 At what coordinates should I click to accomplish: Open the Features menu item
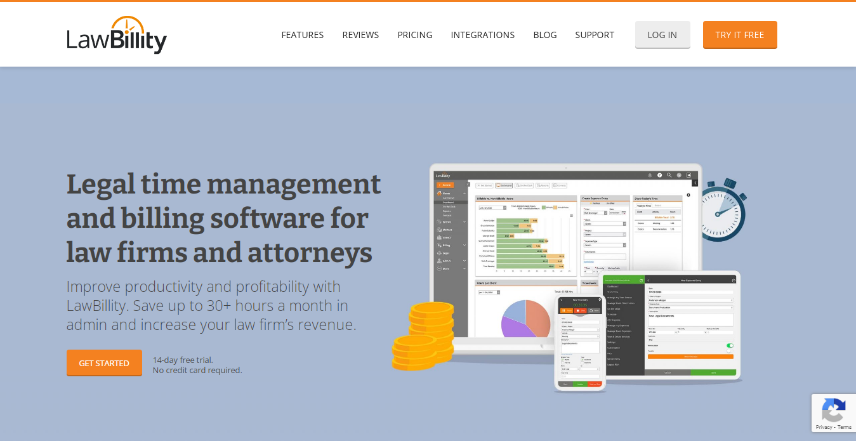303,35
